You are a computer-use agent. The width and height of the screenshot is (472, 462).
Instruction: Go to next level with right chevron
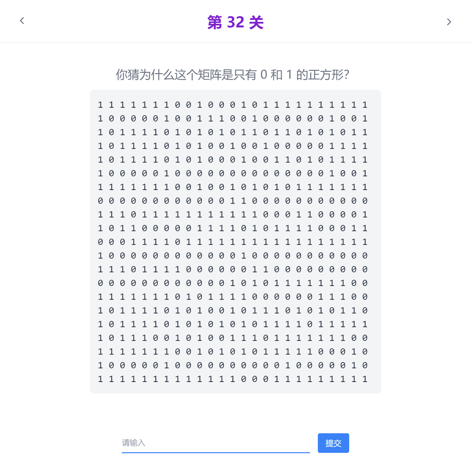pyautogui.click(x=449, y=22)
